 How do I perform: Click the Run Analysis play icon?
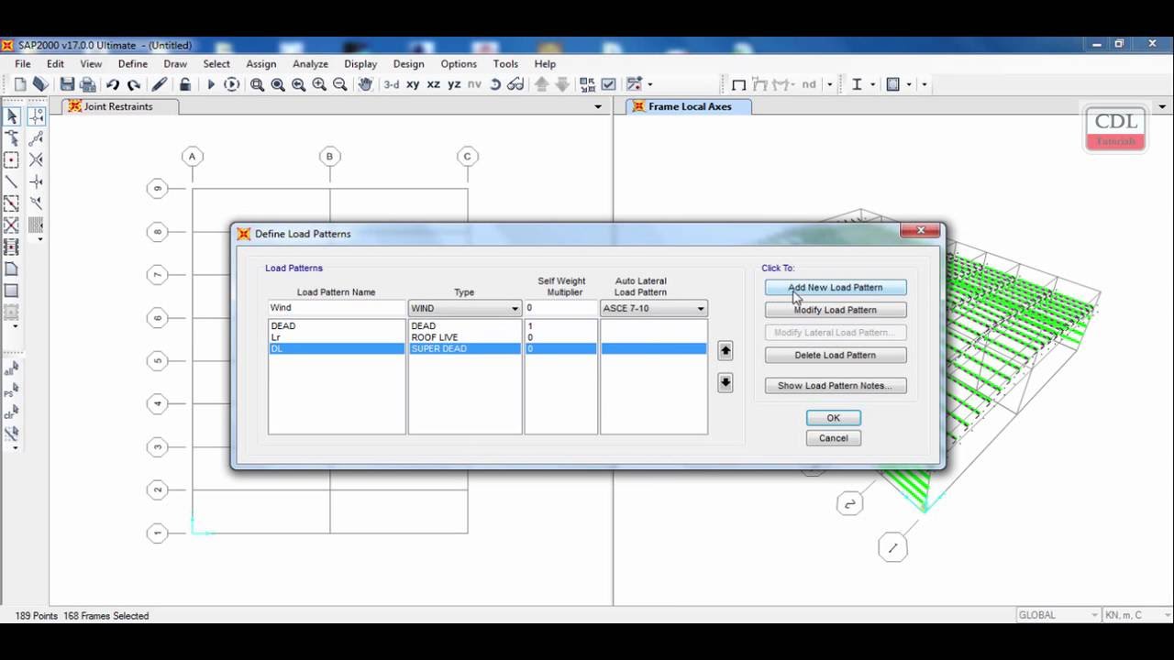(x=211, y=84)
